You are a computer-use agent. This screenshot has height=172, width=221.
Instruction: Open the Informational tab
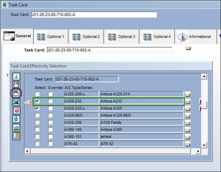tap(196, 37)
